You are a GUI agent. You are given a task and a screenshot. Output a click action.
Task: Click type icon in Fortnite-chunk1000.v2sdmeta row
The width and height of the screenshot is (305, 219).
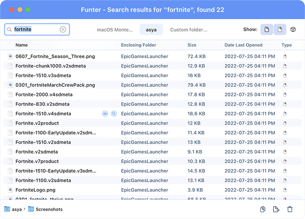coord(285,66)
